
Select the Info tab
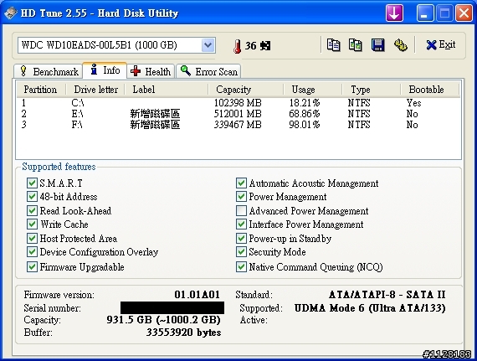click(x=105, y=70)
